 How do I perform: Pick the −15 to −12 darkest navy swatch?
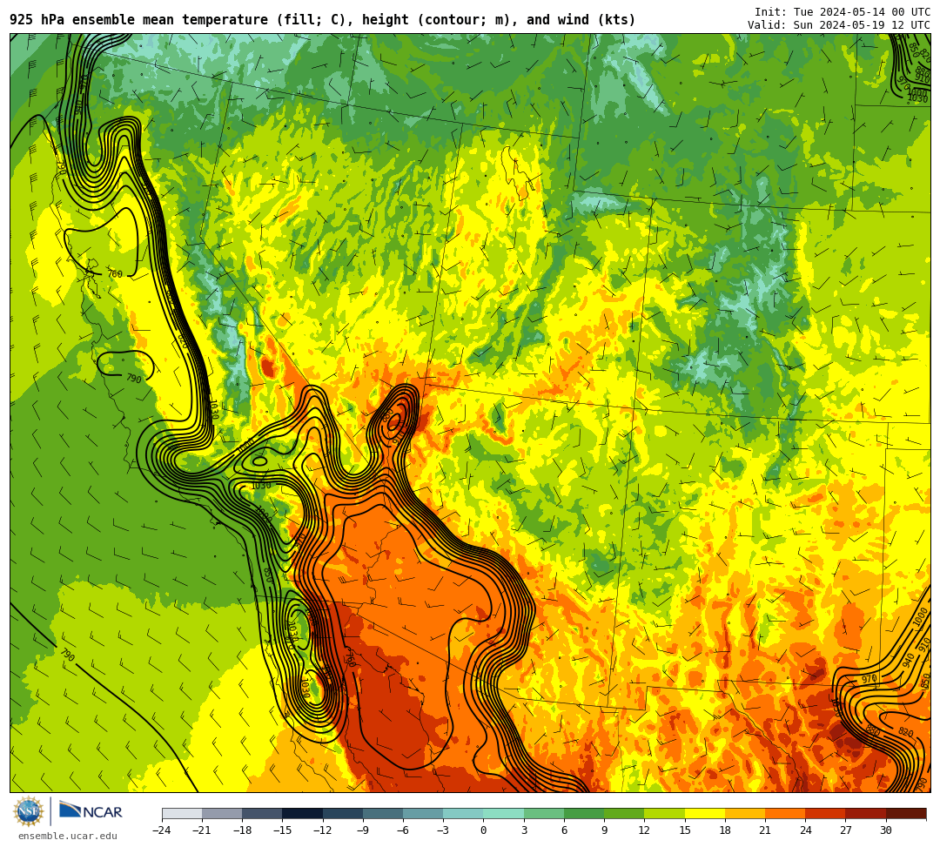303,813
